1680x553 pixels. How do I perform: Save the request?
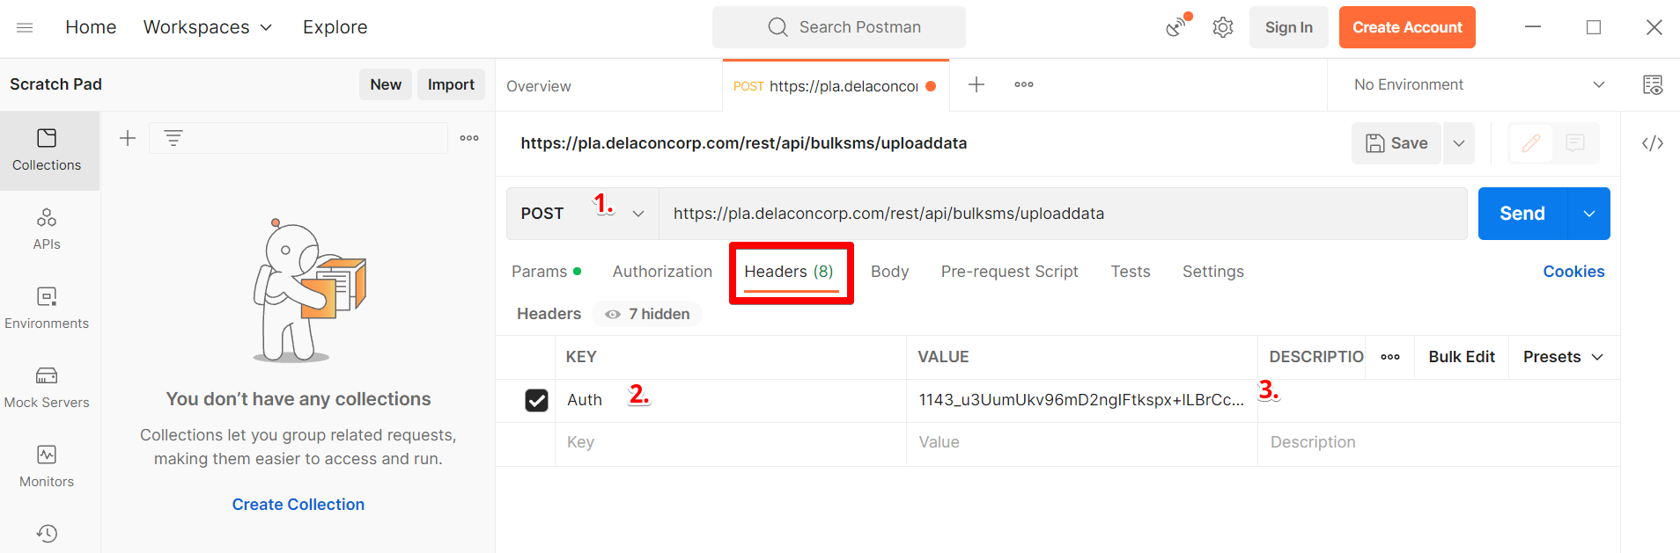pos(1396,143)
